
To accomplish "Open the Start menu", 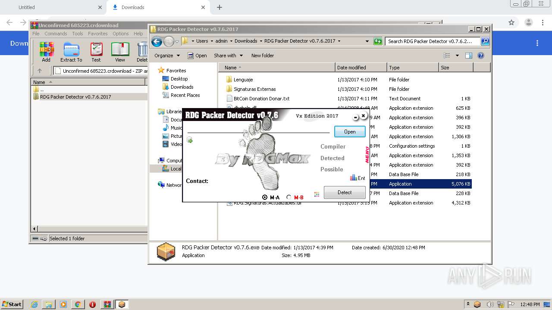I will pyautogui.click(x=12, y=304).
